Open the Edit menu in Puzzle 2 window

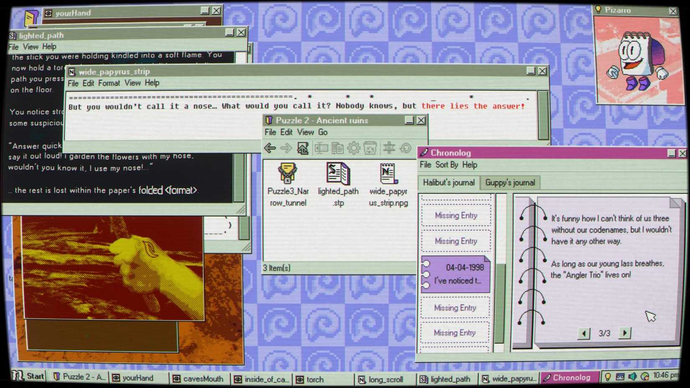[286, 132]
